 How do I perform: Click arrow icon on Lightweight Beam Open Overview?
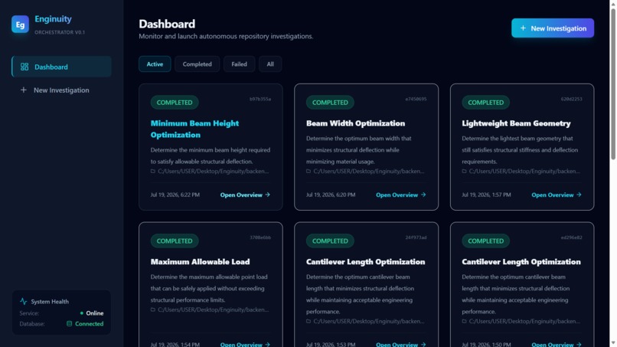click(x=579, y=195)
